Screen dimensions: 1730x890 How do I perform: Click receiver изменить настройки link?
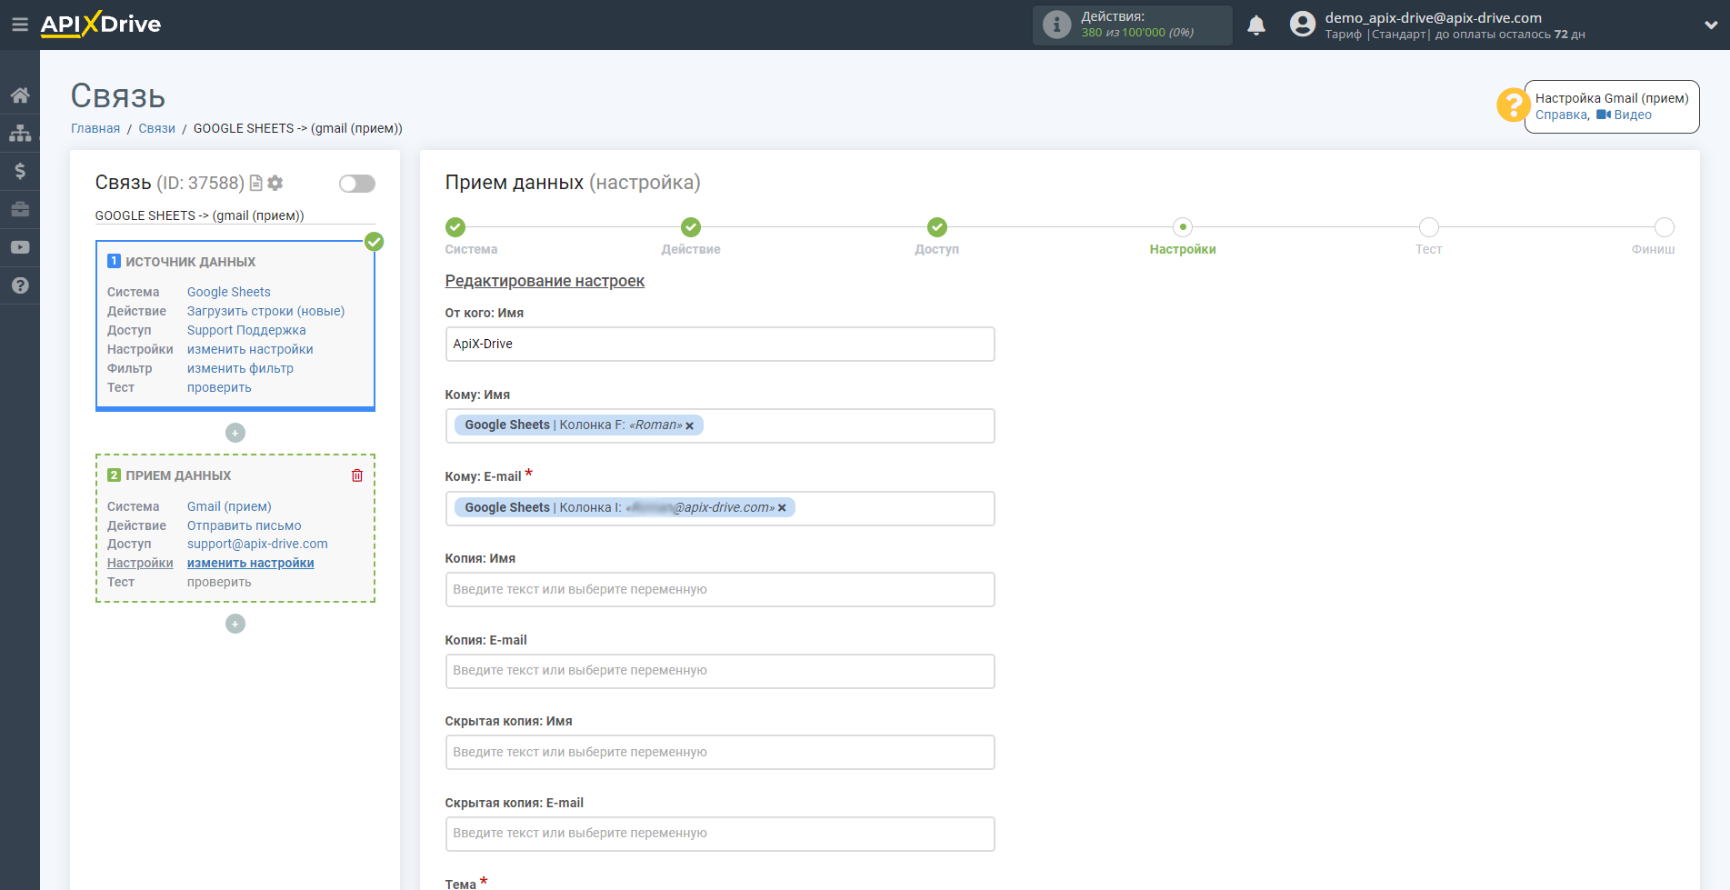click(x=251, y=564)
